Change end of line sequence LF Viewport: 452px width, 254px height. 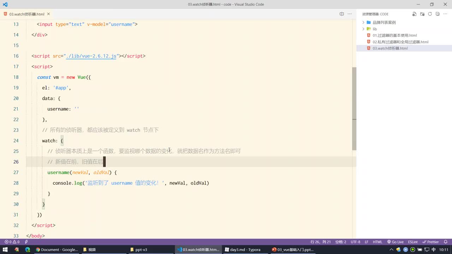click(x=367, y=242)
